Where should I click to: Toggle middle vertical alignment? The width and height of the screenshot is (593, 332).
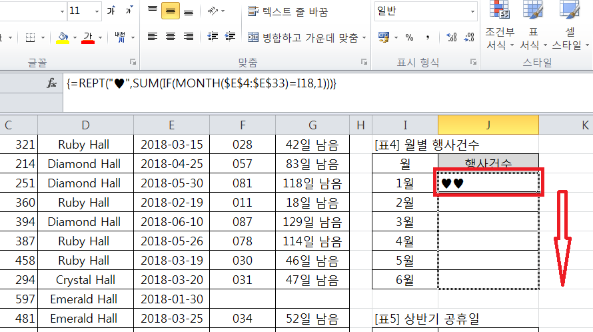171,11
